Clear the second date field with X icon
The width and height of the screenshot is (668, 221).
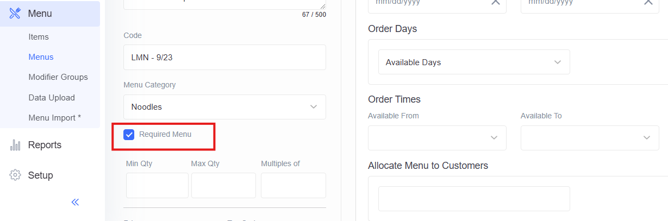(x=648, y=2)
